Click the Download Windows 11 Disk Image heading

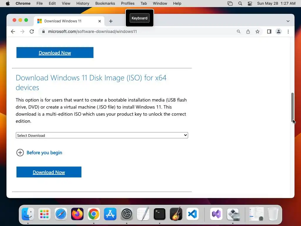click(x=91, y=83)
